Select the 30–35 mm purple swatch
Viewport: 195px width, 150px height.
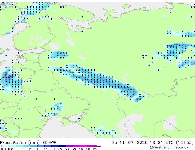pos(69,146)
